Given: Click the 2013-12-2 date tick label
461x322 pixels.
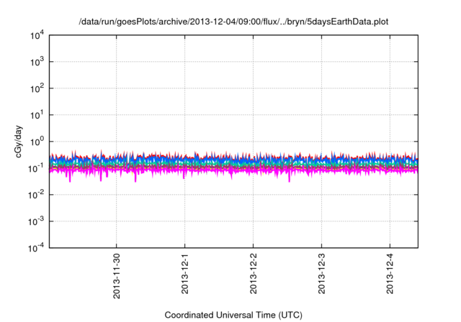Looking at the screenshot, I should 253,274.
